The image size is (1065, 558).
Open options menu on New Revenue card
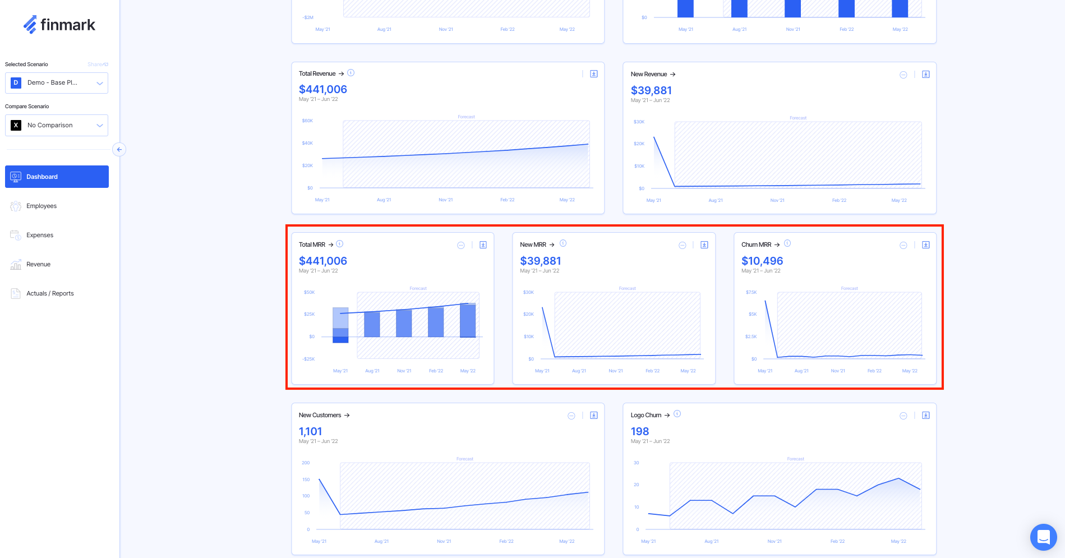coord(903,75)
